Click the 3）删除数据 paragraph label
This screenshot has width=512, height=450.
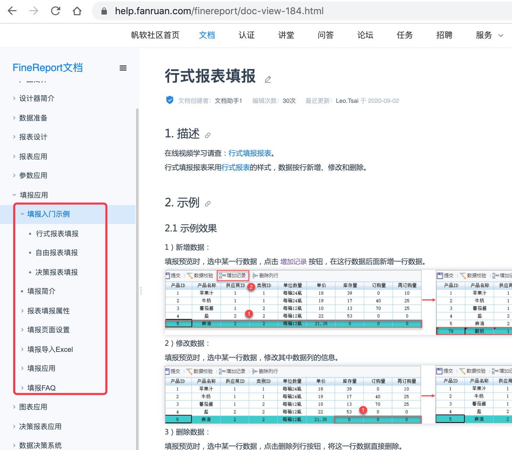pos(187,432)
